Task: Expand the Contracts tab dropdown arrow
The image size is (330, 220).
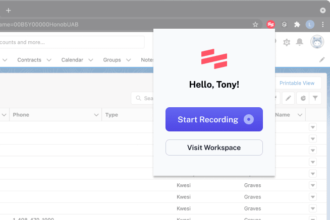Action: point(49,60)
